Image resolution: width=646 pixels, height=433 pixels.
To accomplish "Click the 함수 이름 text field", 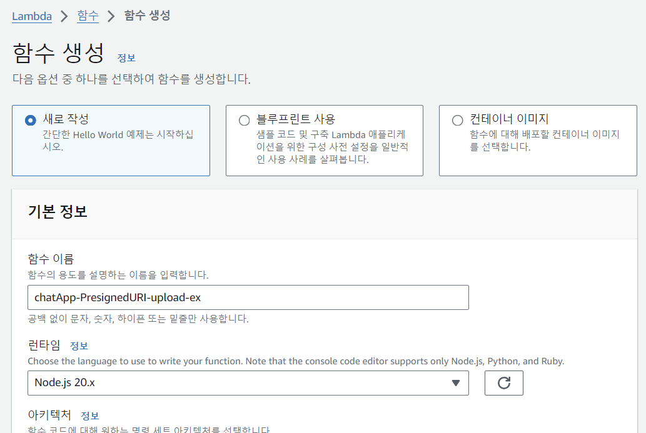I will click(248, 297).
